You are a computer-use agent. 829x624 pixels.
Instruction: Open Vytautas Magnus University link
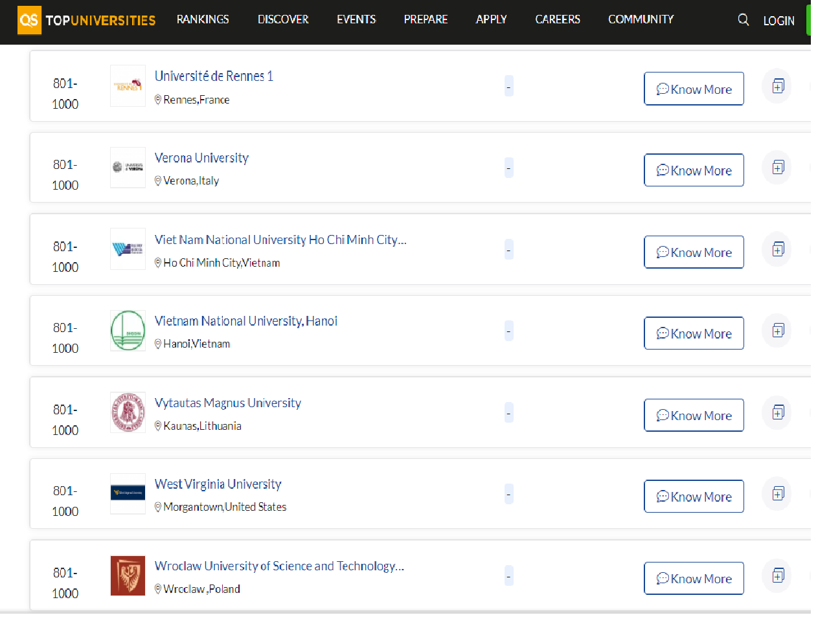coord(227,403)
